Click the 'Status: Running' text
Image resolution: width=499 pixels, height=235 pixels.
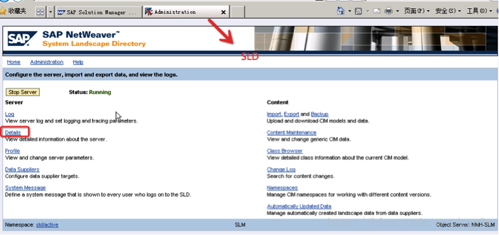pos(90,92)
